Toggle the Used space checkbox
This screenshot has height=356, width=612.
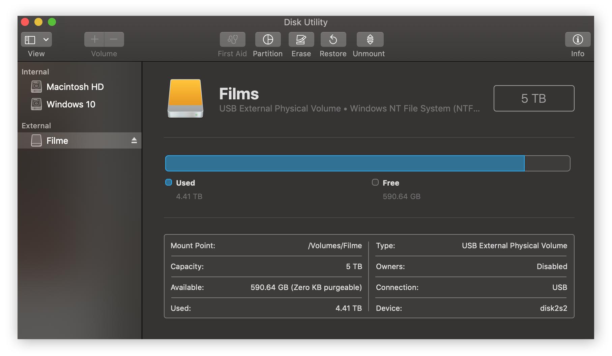pyautogui.click(x=168, y=182)
